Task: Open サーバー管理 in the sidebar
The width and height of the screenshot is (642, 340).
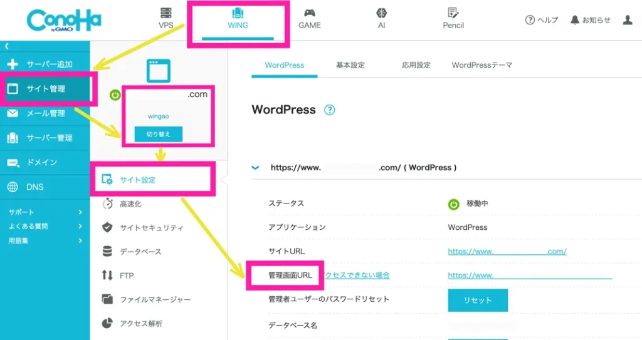Action: point(45,138)
